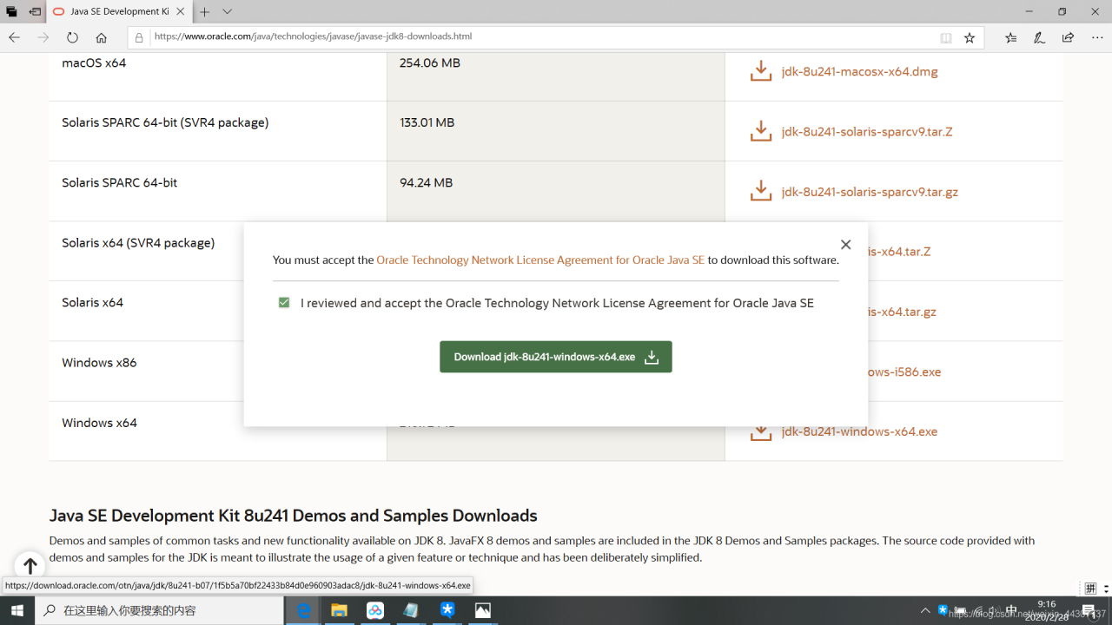Screen dimensions: 1112x625
Task: Click Download jdk-8u241-windows-x64.exe button
Action: (556, 357)
